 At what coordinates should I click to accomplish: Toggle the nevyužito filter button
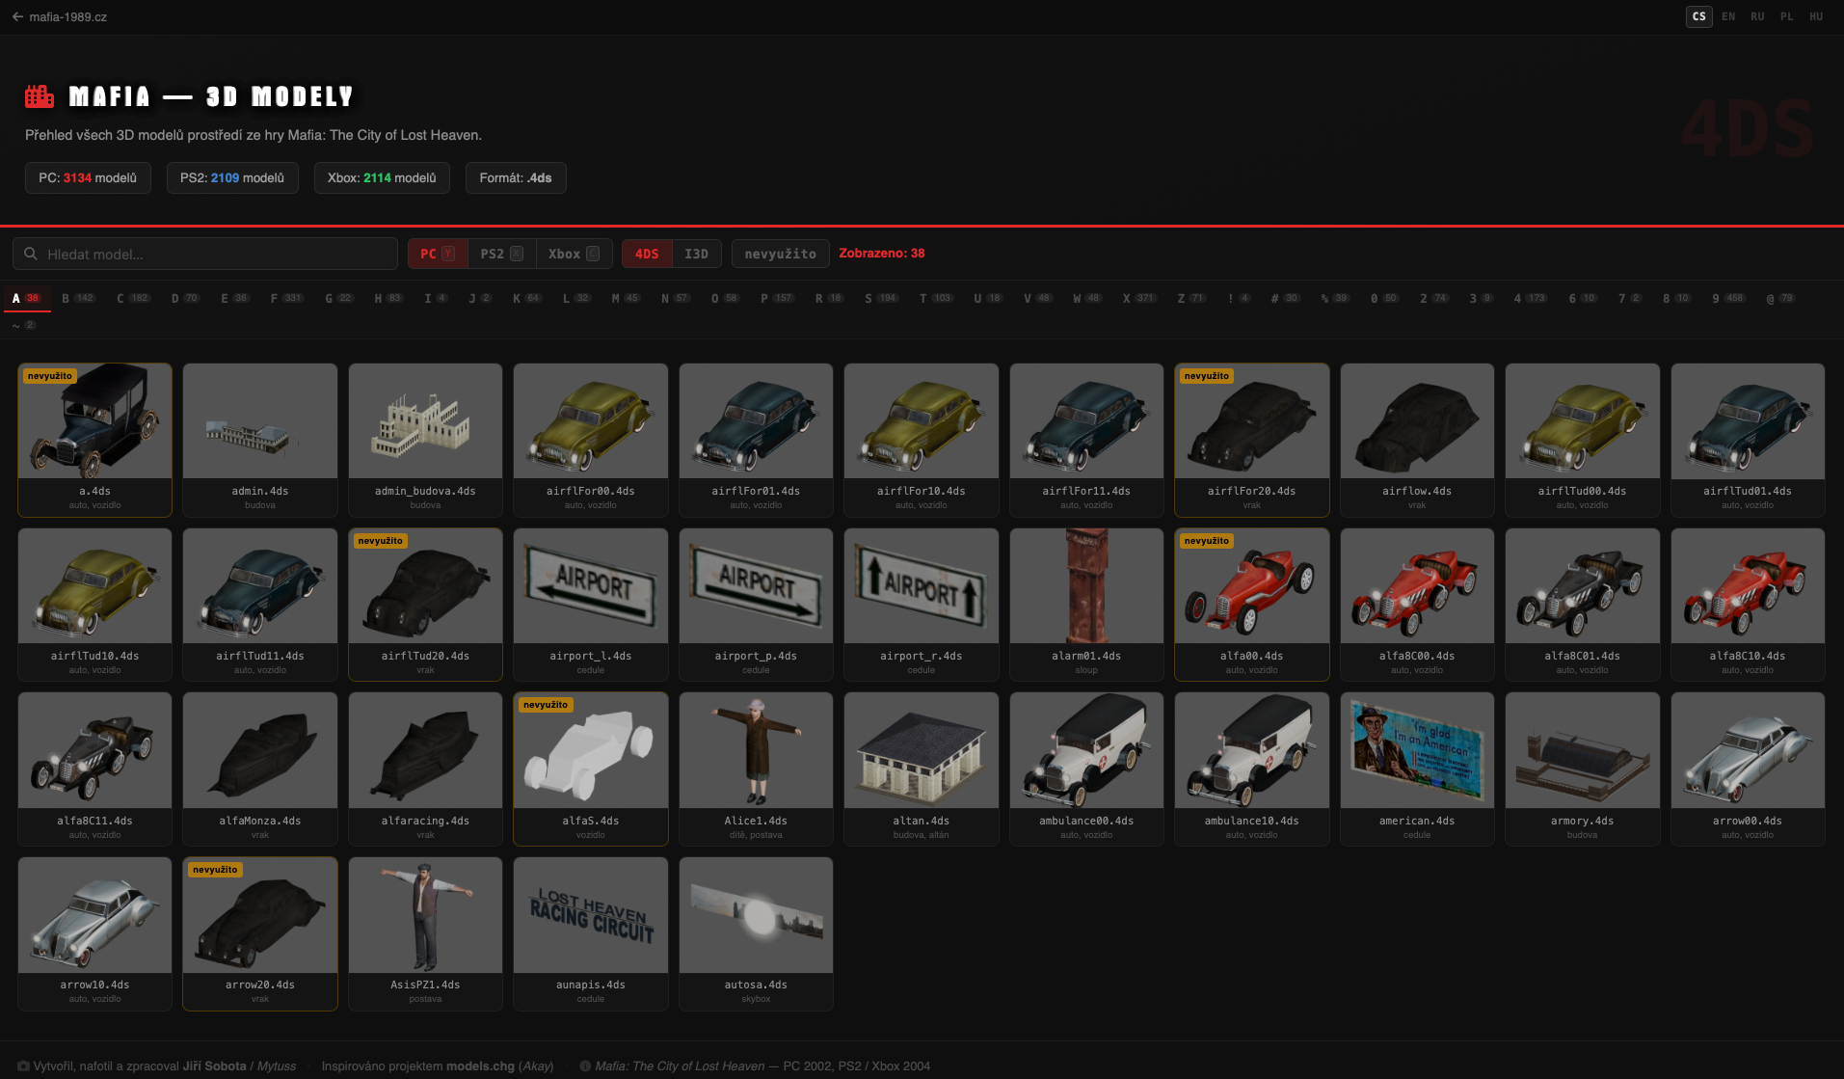pos(780,254)
